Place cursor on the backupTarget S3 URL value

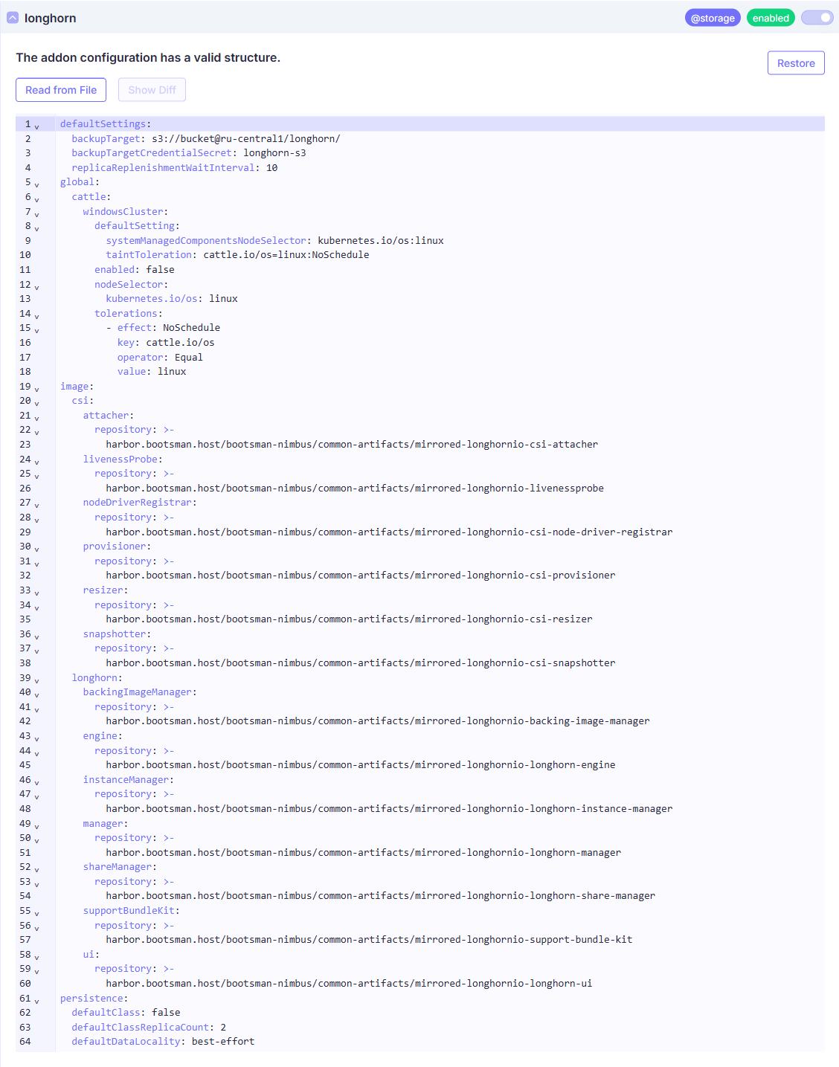tap(245, 139)
